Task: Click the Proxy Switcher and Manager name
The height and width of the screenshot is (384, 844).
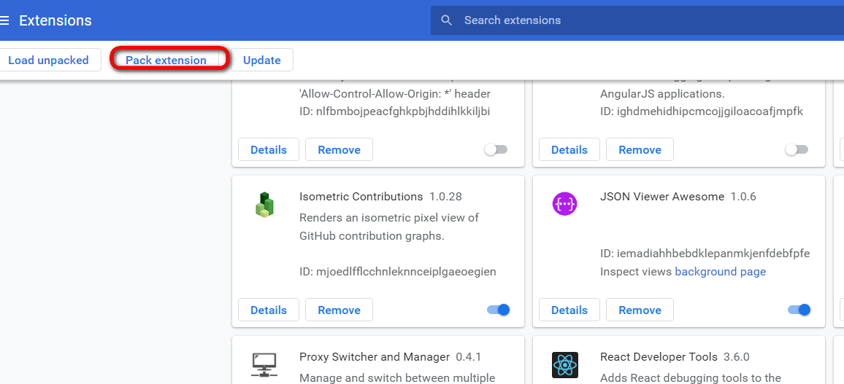Action: coord(375,357)
